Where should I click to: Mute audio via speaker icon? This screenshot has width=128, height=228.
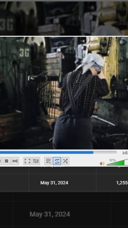pos(102,164)
